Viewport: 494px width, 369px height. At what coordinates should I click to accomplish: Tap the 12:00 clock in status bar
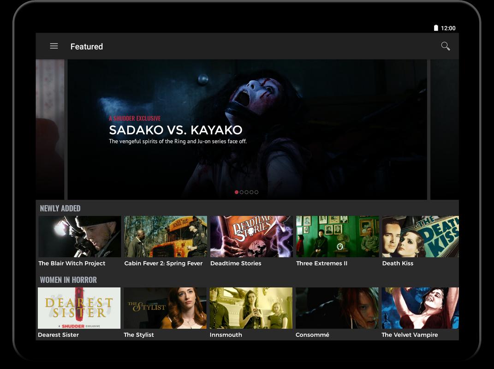pos(448,28)
